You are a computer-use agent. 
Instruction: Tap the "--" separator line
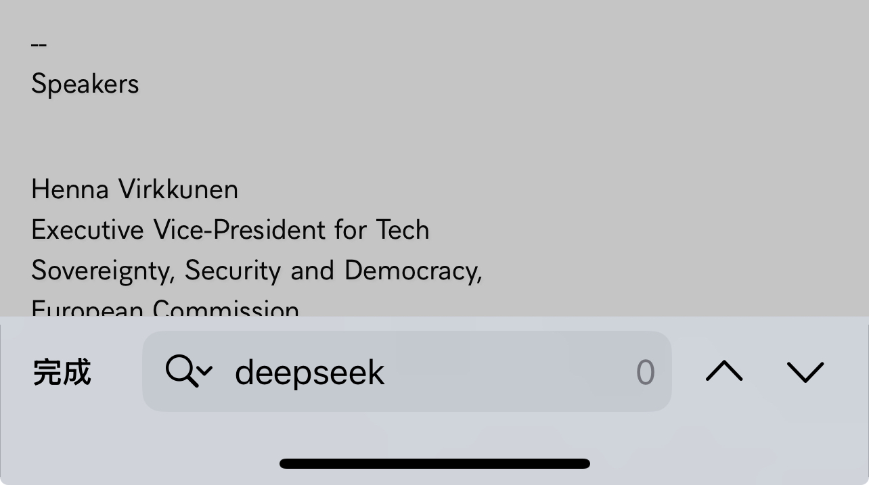(x=39, y=45)
